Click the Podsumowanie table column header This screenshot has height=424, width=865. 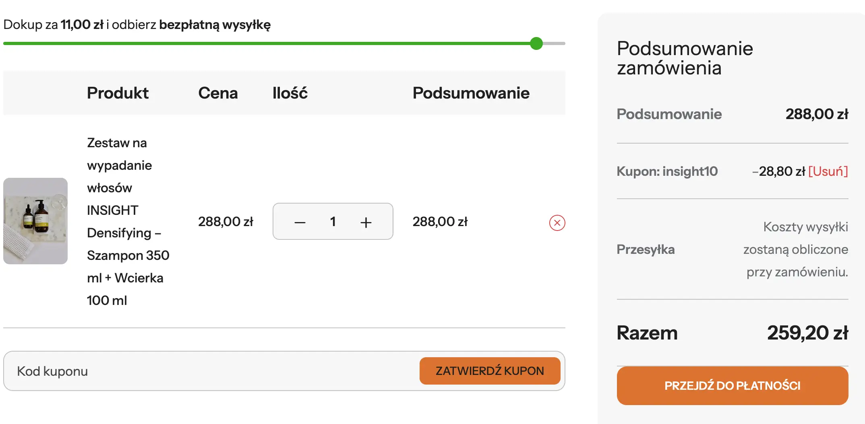471,93
